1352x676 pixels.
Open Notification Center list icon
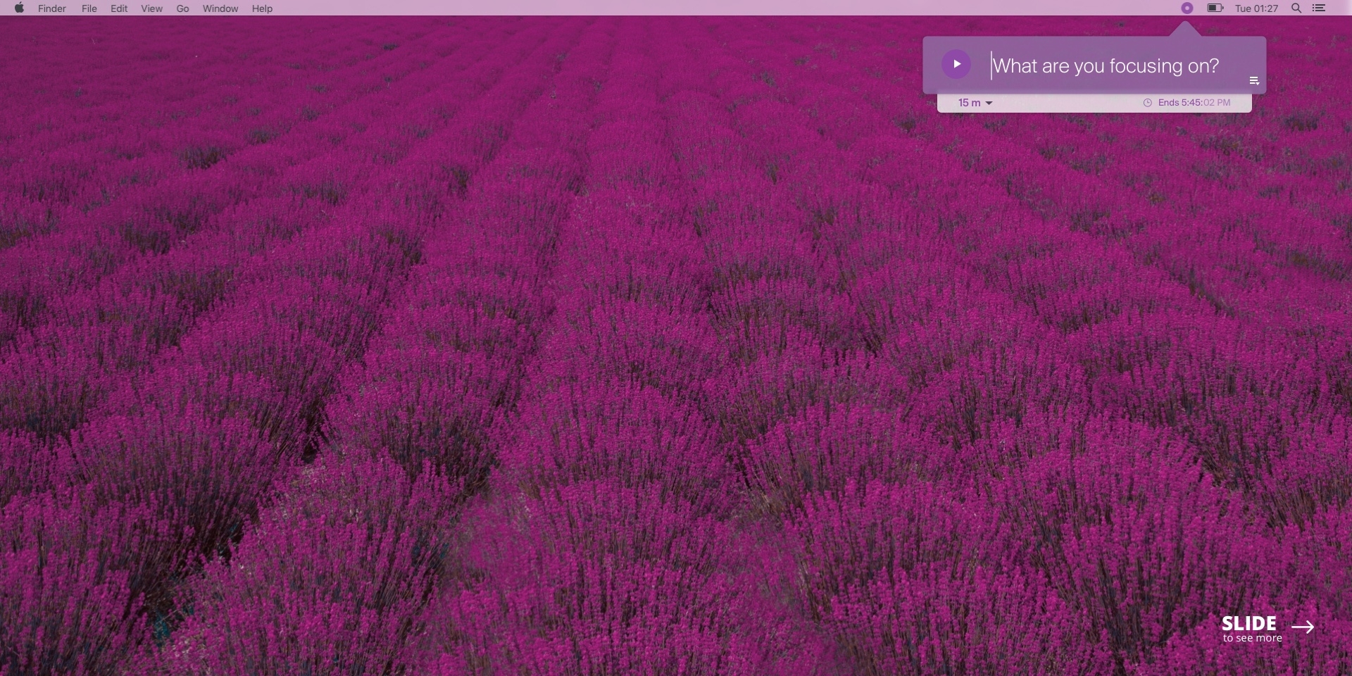[1320, 8]
